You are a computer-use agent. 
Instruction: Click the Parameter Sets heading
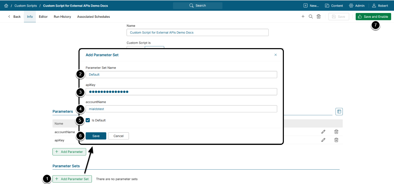tap(66, 166)
